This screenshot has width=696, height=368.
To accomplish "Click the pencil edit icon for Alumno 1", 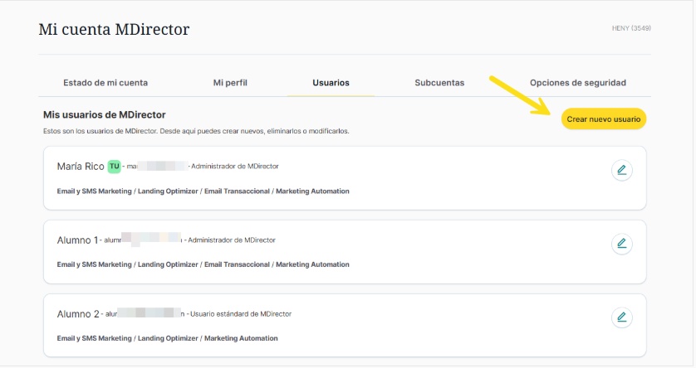I will pyautogui.click(x=621, y=244).
